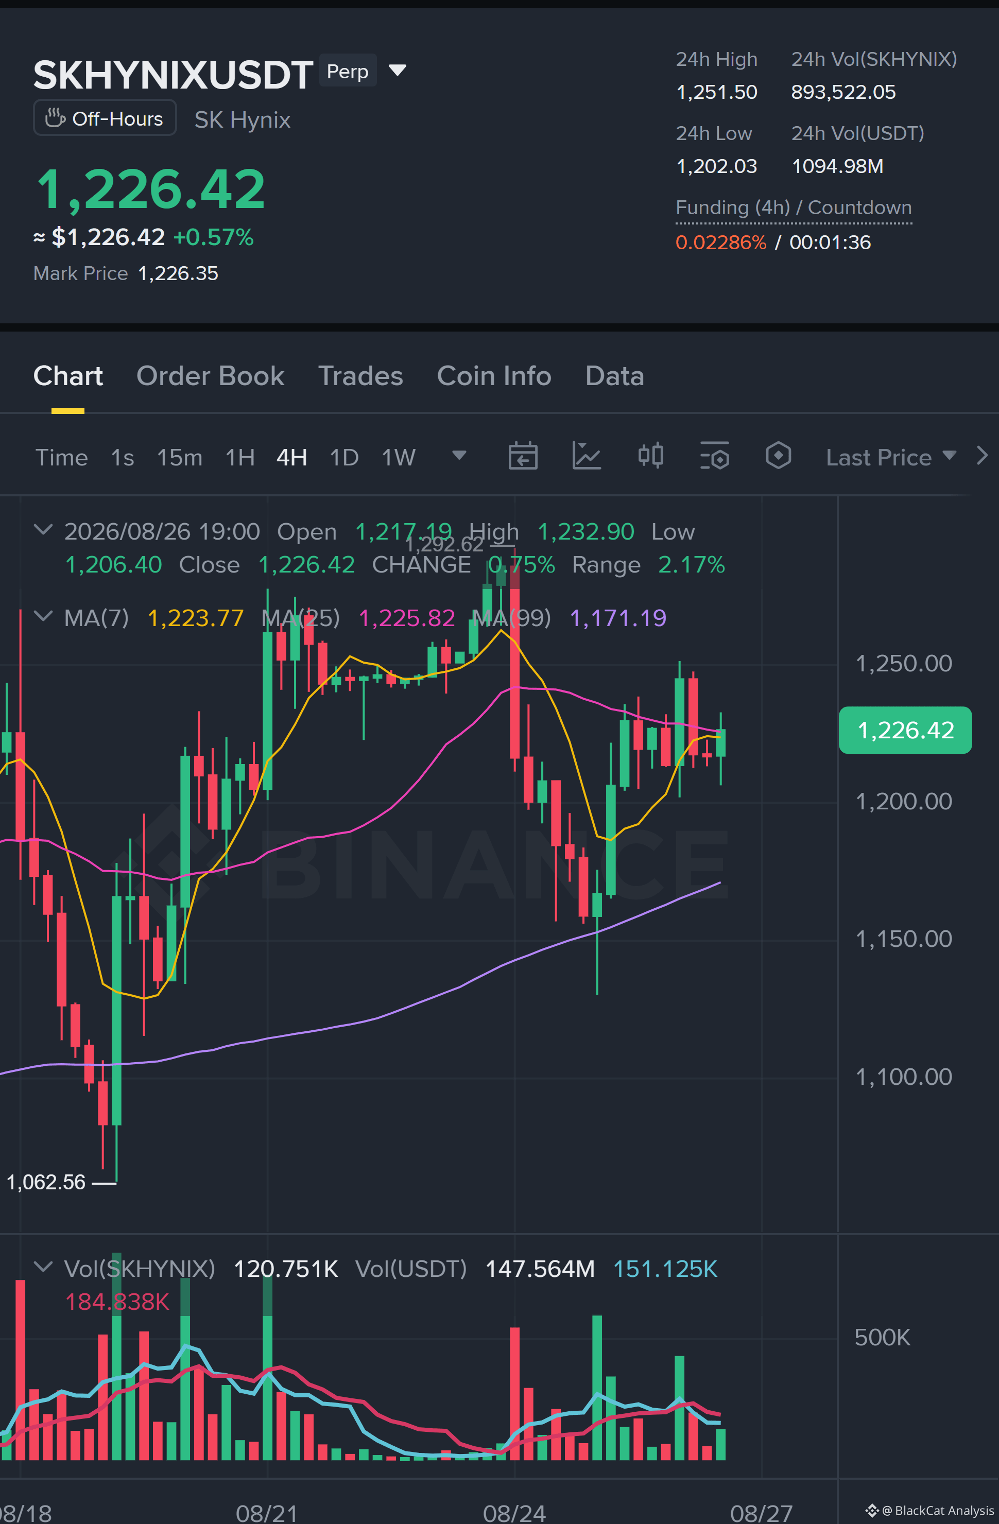999x1524 pixels.
Task: Switch to the Order Book tab
Action: [x=210, y=376]
